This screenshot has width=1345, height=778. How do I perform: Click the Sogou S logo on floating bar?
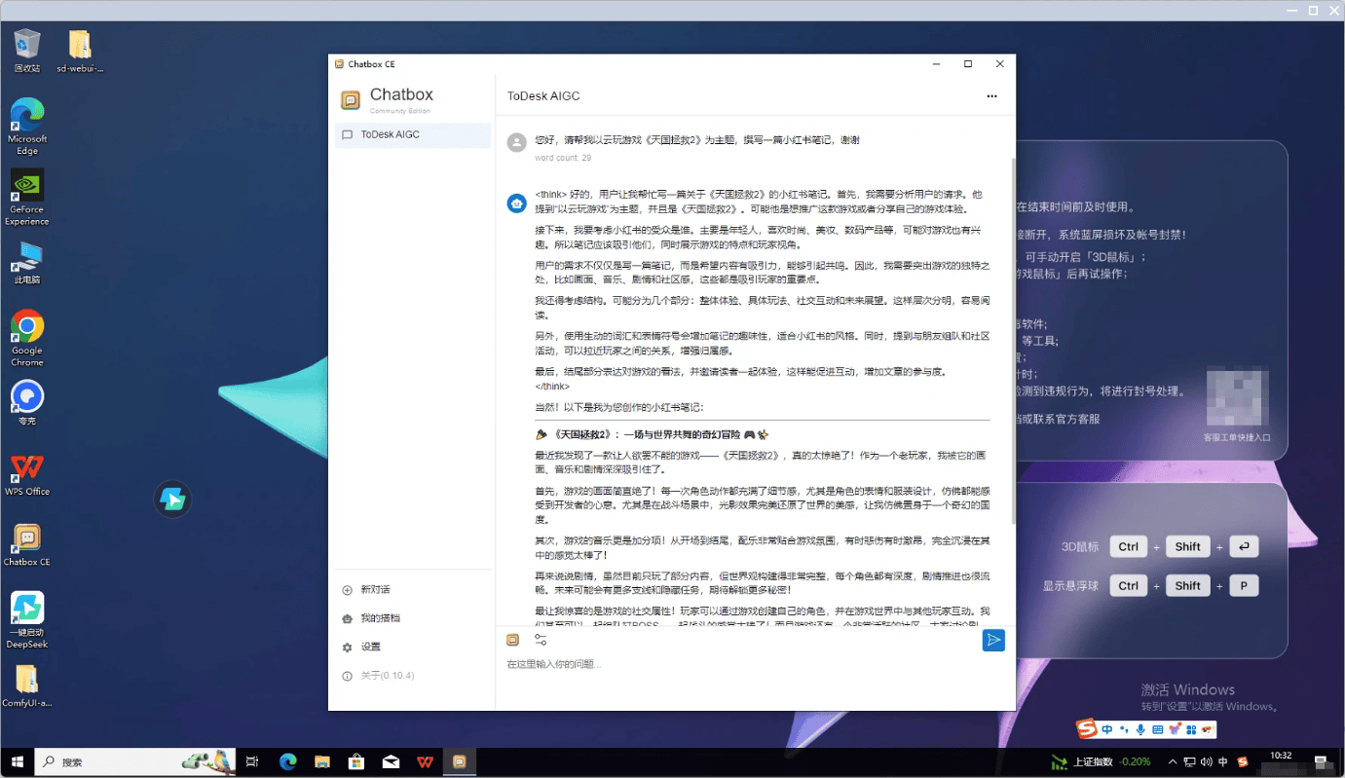pyautogui.click(x=1087, y=728)
